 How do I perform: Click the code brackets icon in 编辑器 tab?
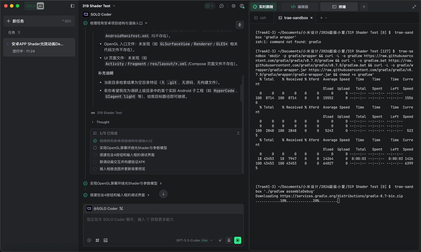(293, 7)
